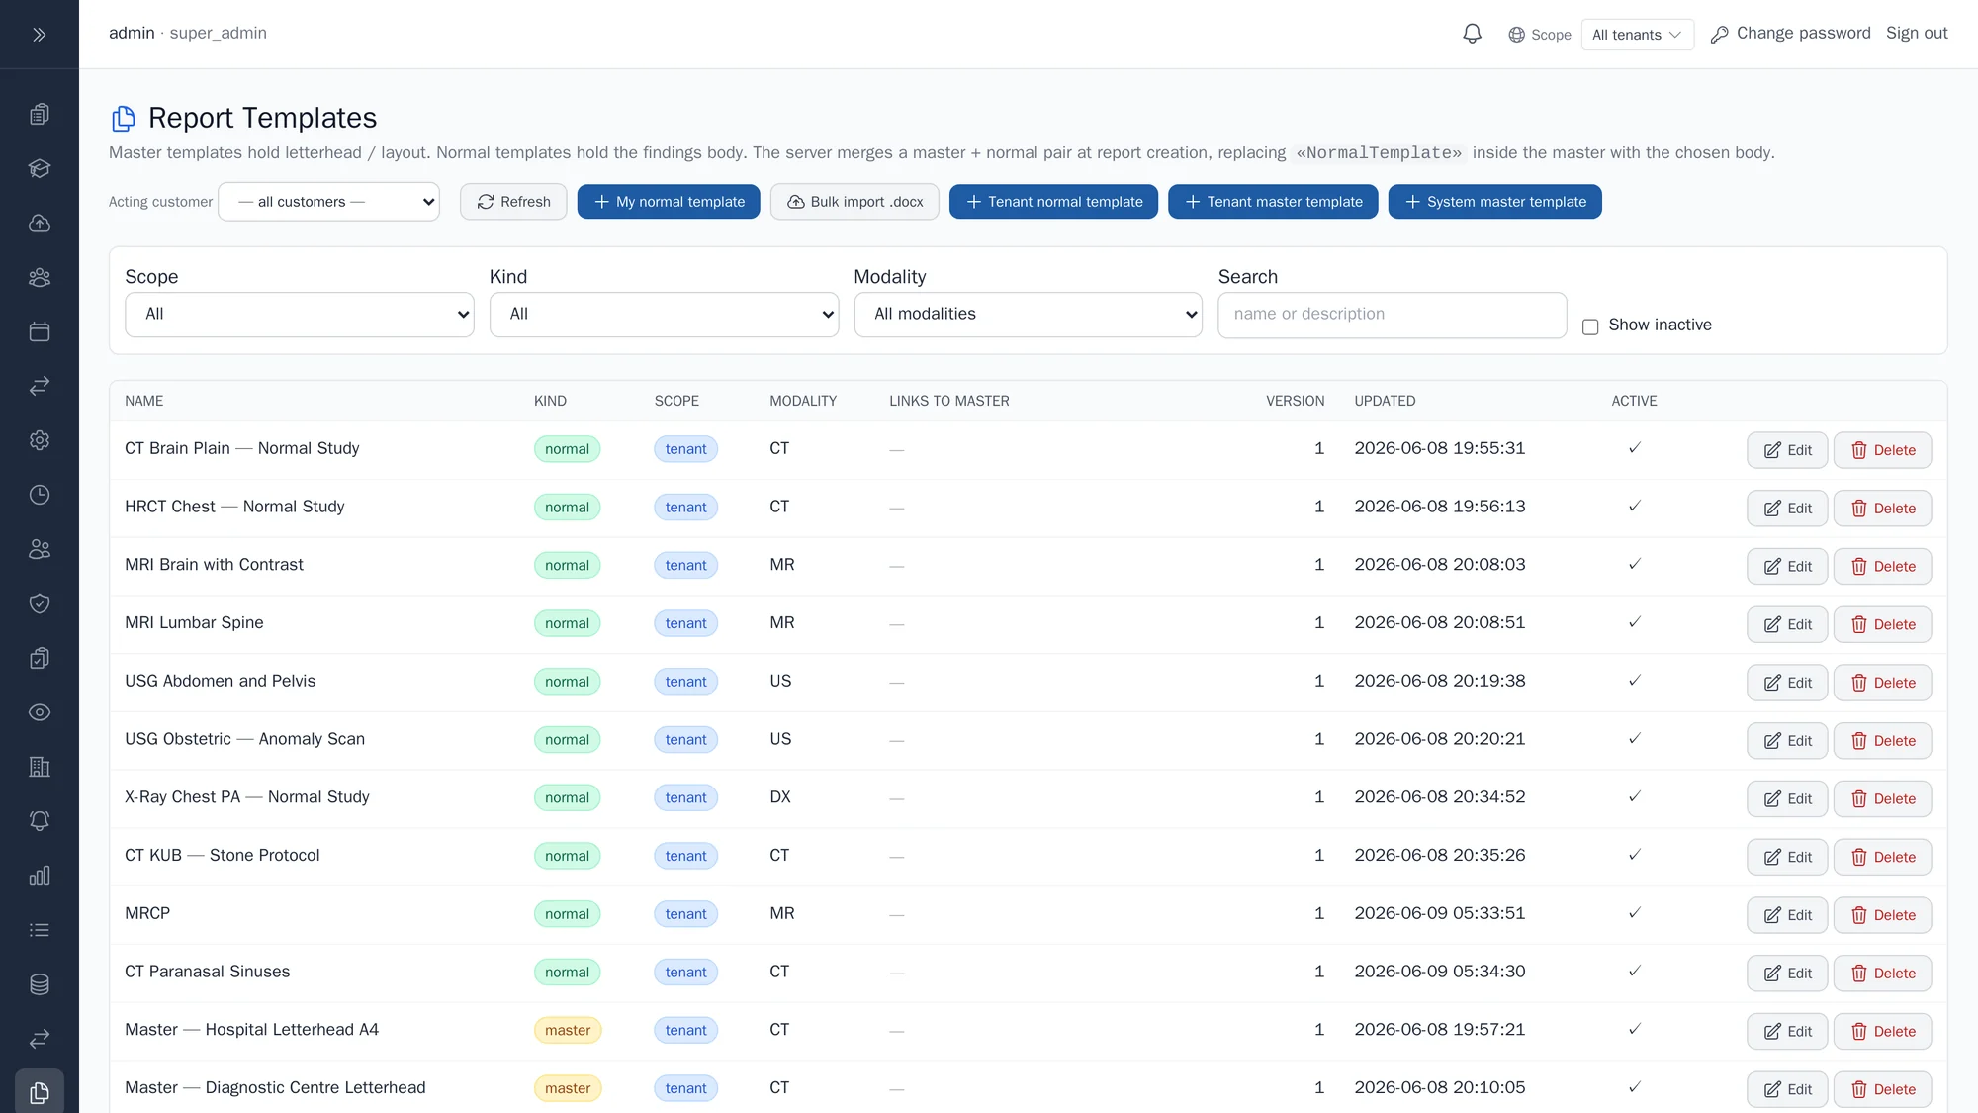This screenshot has width=1978, height=1113.
Task: Open the All tenants scope dropdown
Action: coord(1637,35)
